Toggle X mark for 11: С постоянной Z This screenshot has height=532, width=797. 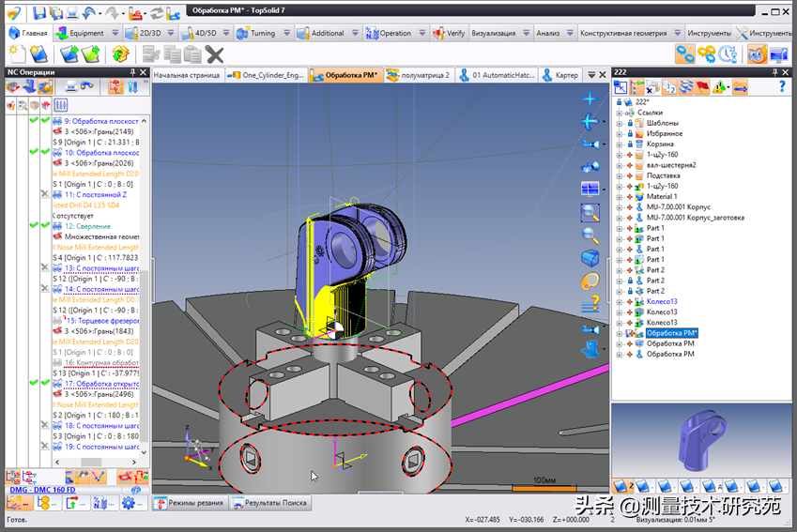[45, 194]
